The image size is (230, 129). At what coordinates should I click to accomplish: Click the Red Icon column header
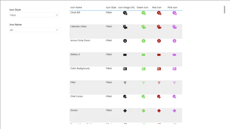pos(157,8)
